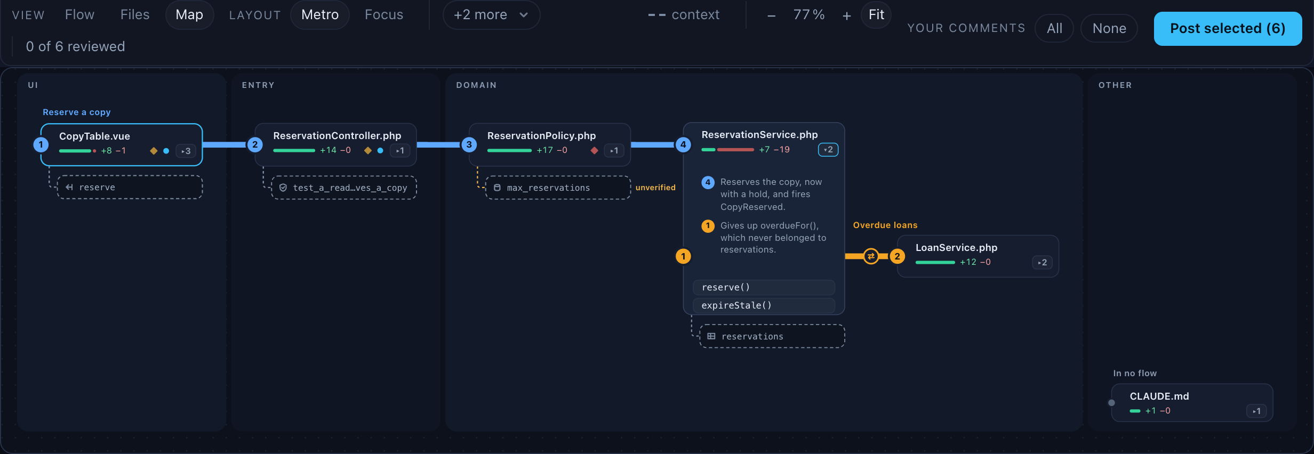Screen dimensions: 1314x454
Task: Click the reserve entry arrow icon
Action: [x=69, y=187]
